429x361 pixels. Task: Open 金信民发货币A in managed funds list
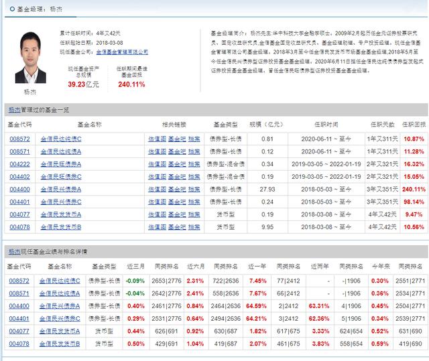tap(61, 214)
